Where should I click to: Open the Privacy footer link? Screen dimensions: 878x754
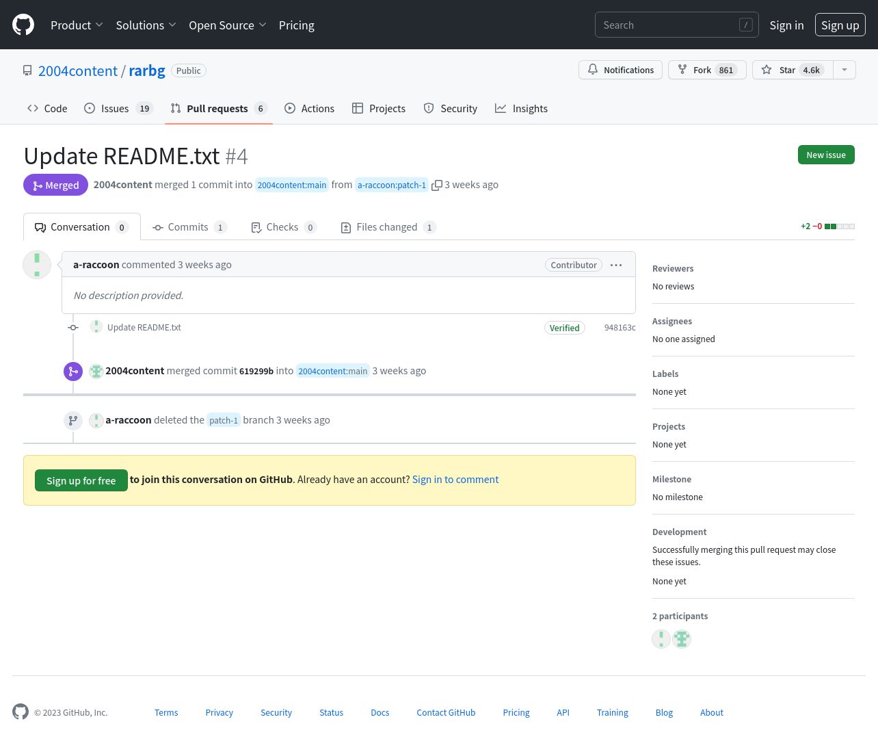(219, 712)
